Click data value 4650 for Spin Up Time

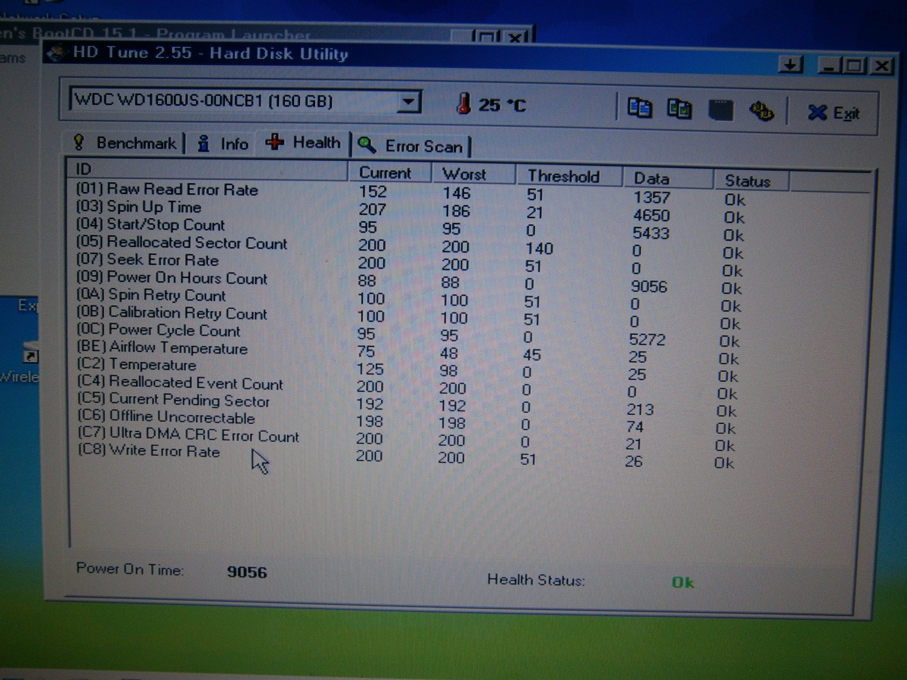pos(651,215)
